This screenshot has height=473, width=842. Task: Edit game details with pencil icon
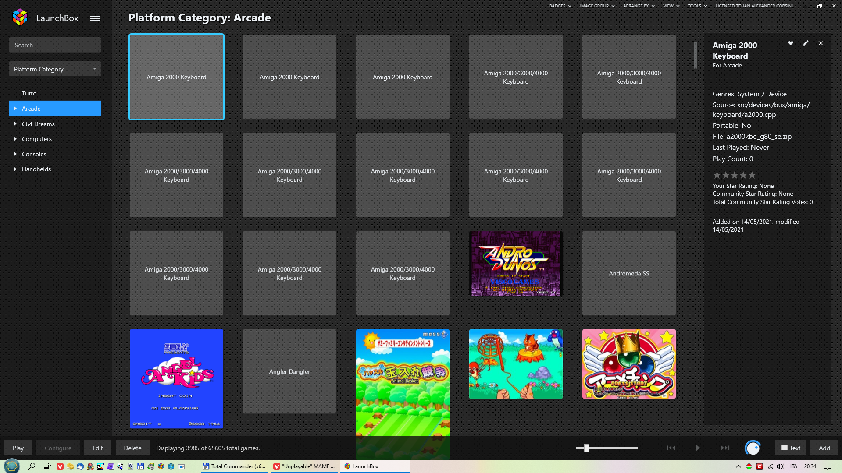806,43
